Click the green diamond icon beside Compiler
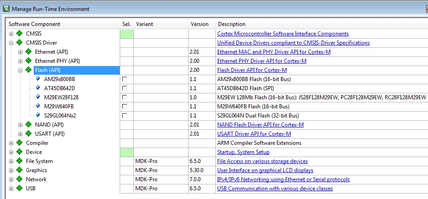This screenshot has height=199, width=428. (19, 143)
